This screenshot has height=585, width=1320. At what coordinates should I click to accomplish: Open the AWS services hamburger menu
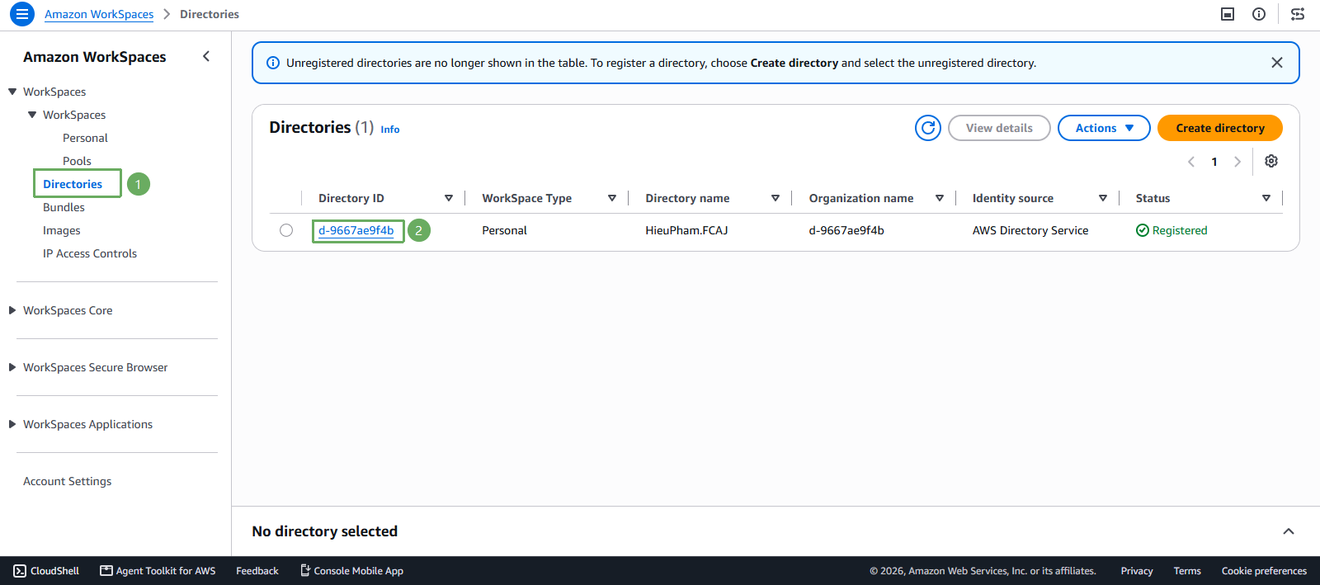click(22, 14)
